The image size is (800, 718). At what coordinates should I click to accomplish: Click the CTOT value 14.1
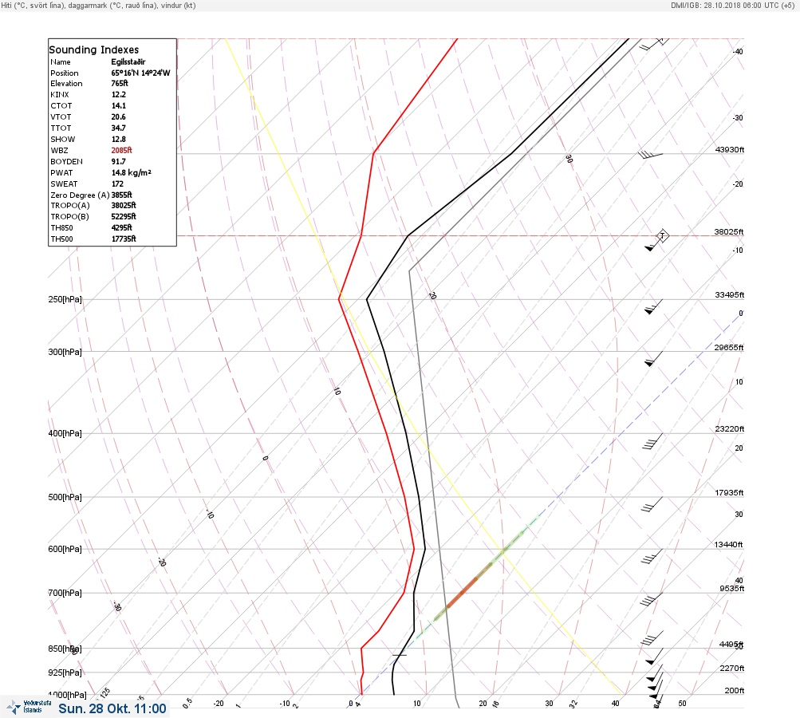point(118,105)
